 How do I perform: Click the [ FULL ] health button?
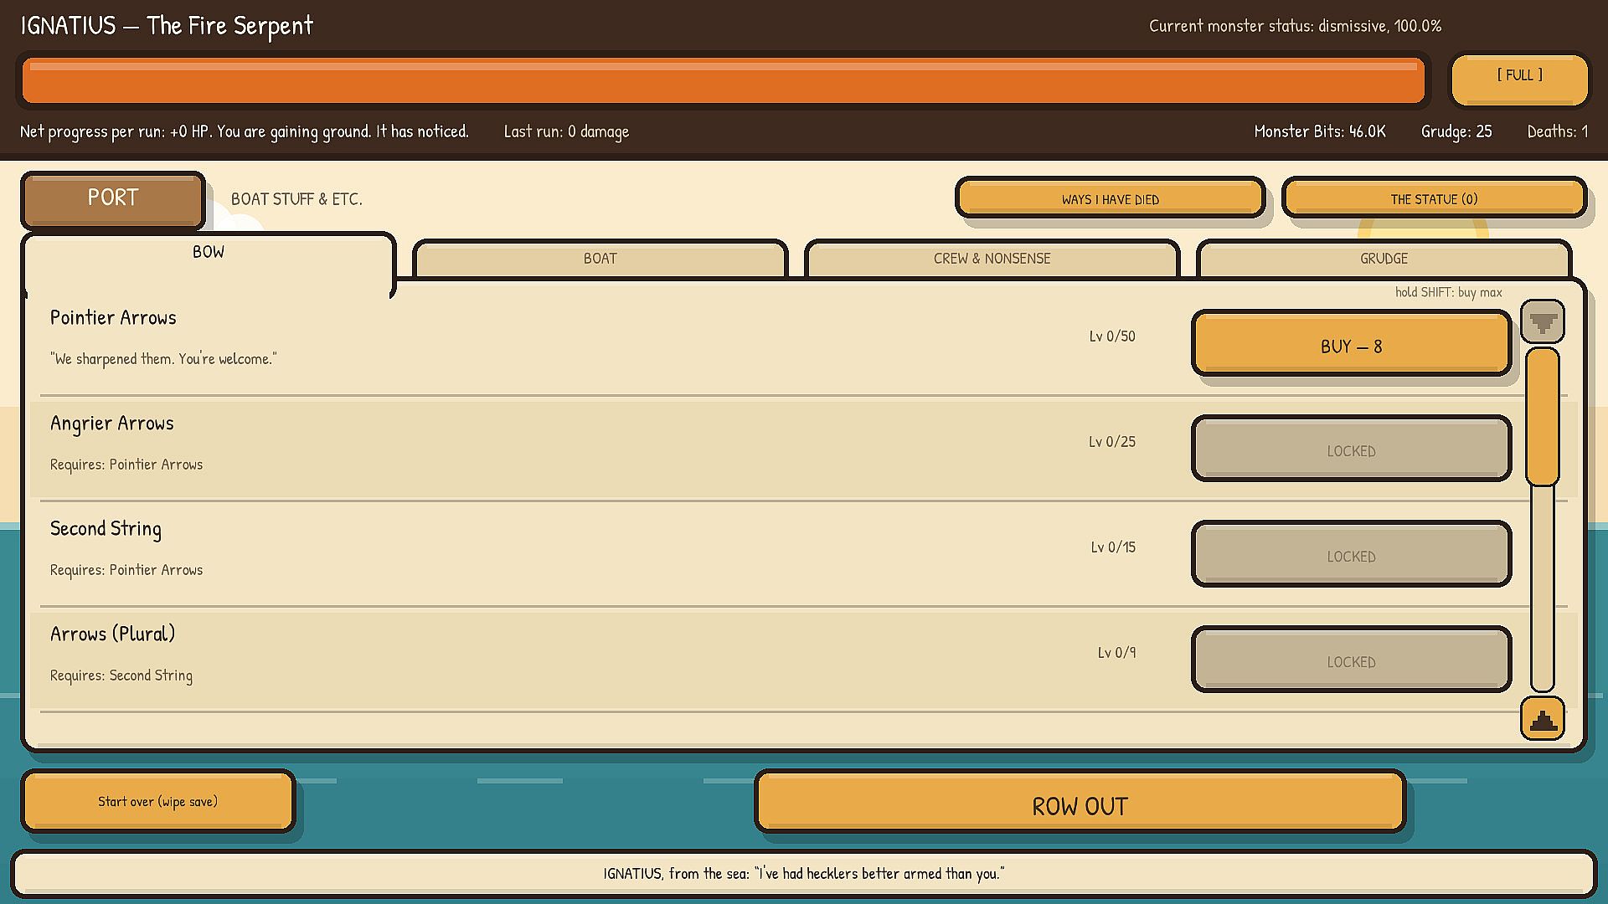click(1519, 79)
